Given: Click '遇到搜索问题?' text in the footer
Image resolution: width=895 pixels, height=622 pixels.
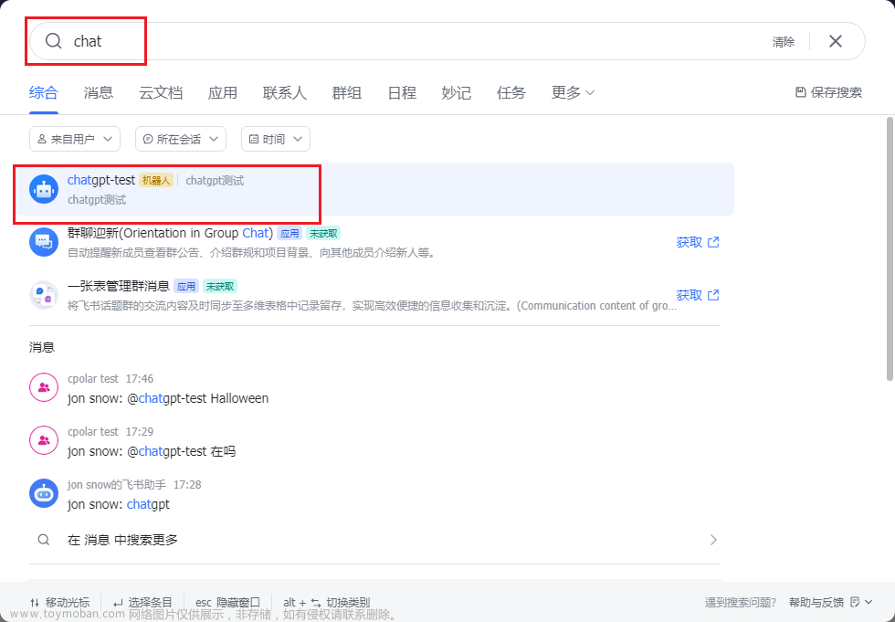Looking at the screenshot, I should pyautogui.click(x=741, y=602).
